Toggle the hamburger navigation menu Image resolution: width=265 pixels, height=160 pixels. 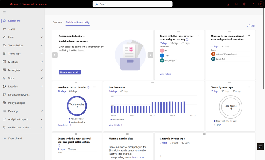click(4, 12)
